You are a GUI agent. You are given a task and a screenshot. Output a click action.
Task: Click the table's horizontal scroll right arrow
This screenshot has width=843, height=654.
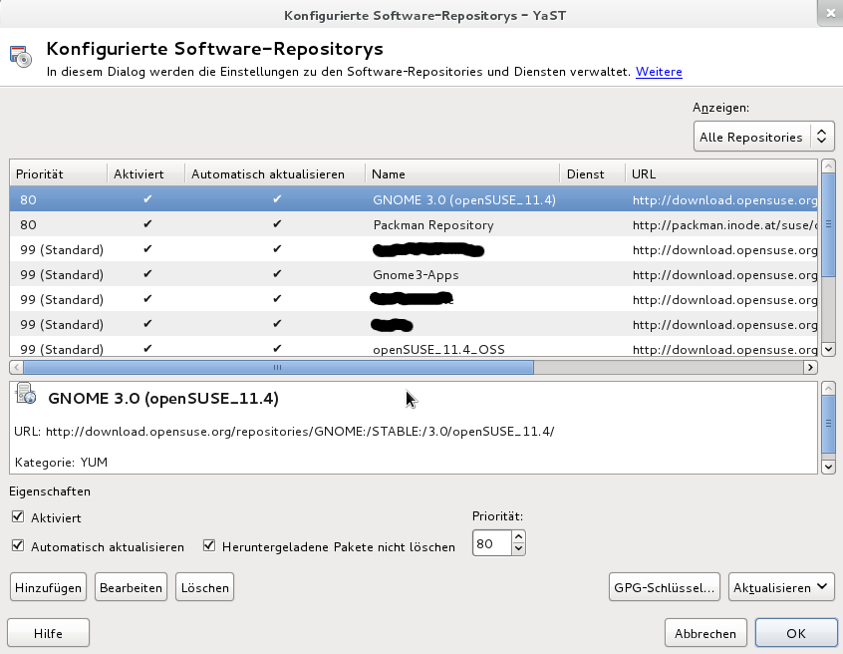tap(810, 367)
